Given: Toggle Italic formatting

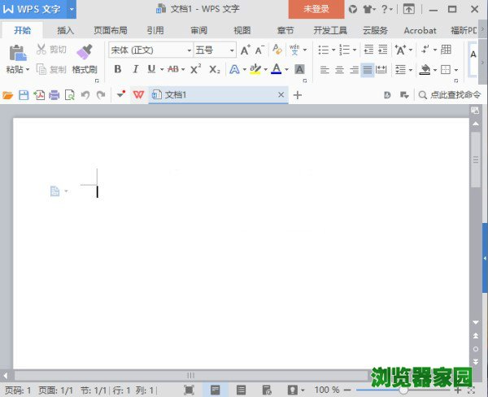Looking at the screenshot, I should click(x=134, y=70).
